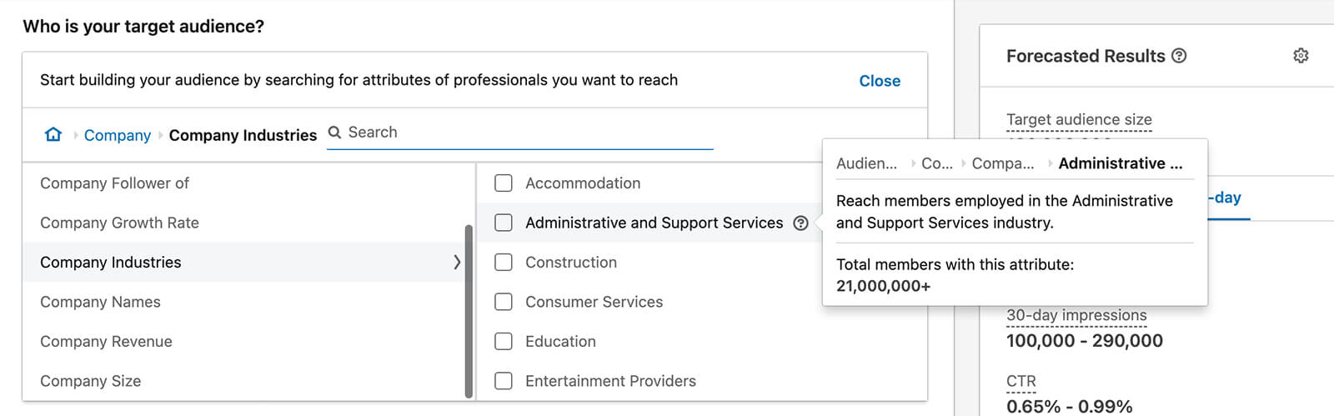Viewport: 1334px width, 416px height.
Task: Close the audience attribute panel
Action: (x=880, y=81)
